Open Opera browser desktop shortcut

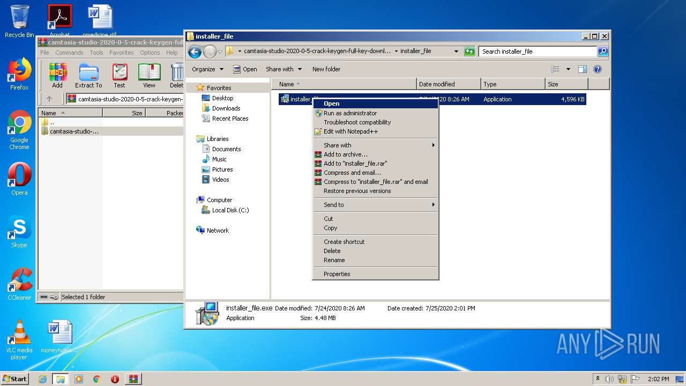pos(19,179)
